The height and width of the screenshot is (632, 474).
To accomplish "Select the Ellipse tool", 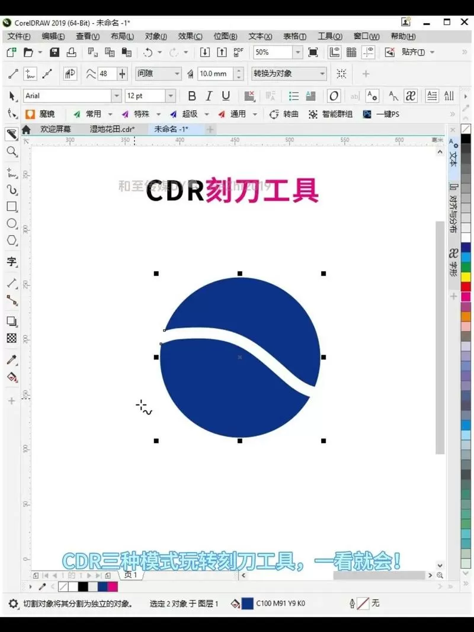I will [x=12, y=224].
